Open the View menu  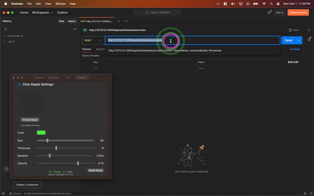tap(48, 4)
